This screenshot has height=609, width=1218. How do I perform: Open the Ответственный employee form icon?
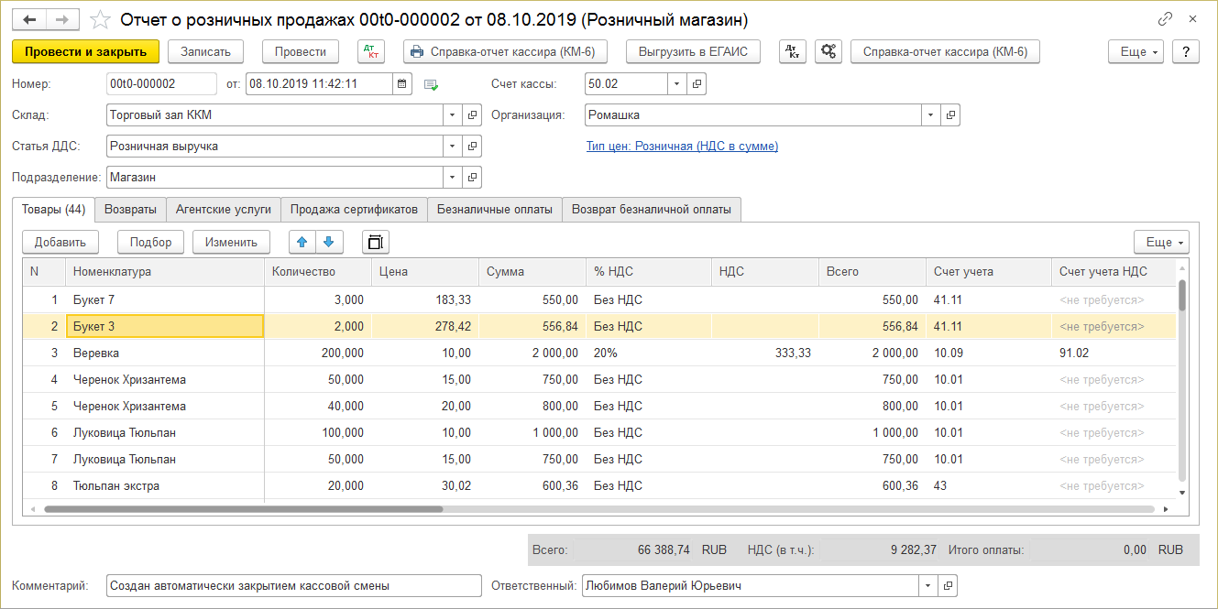coord(949,586)
